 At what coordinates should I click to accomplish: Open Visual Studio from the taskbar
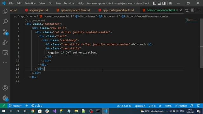pyautogui.click(x=54, y=111)
